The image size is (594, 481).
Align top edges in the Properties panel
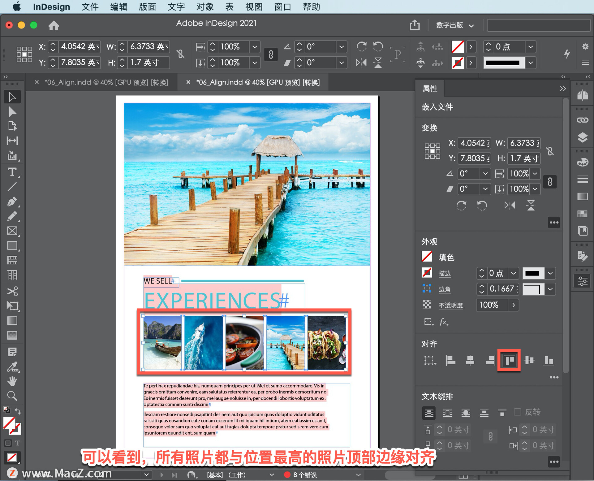click(509, 360)
